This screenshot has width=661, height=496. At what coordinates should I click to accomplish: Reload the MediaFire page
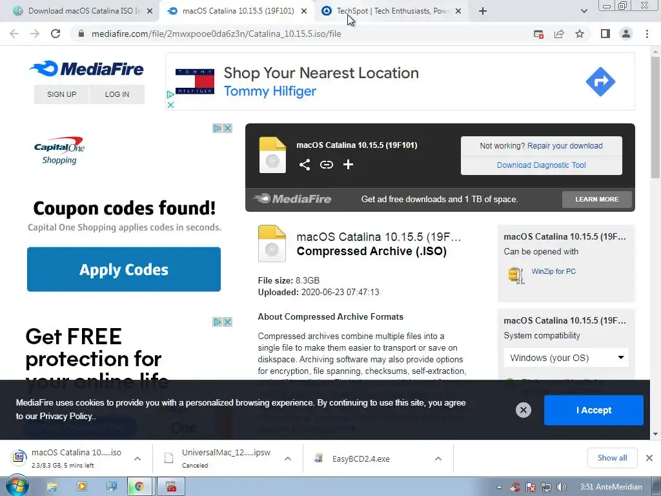[x=56, y=34]
